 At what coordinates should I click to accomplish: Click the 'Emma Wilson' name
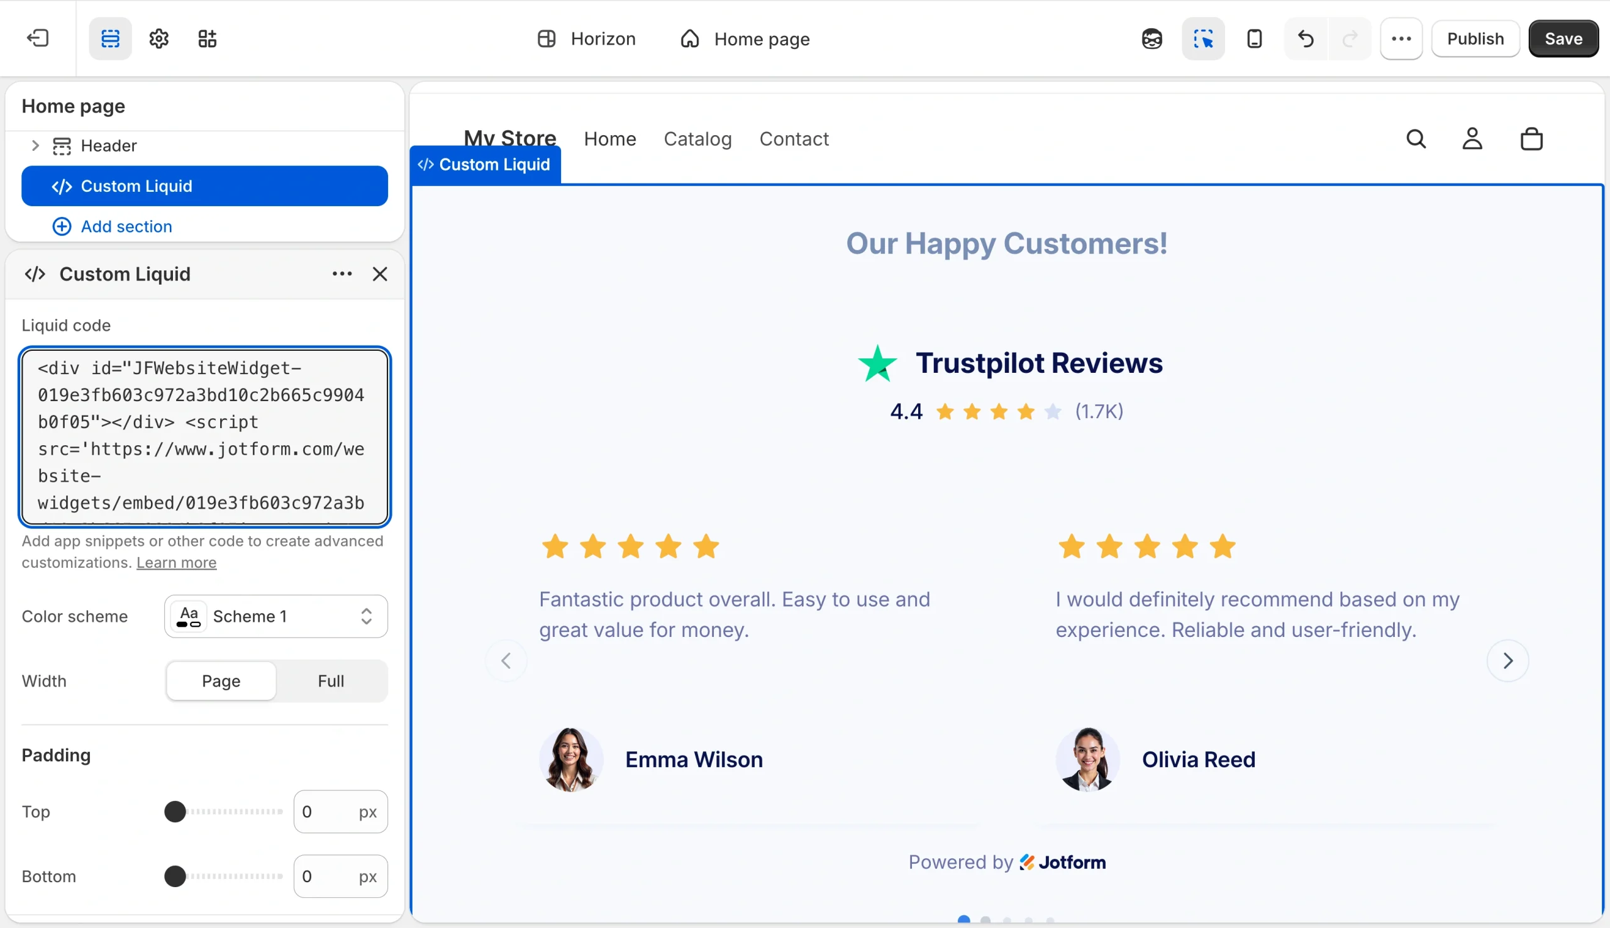click(694, 760)
